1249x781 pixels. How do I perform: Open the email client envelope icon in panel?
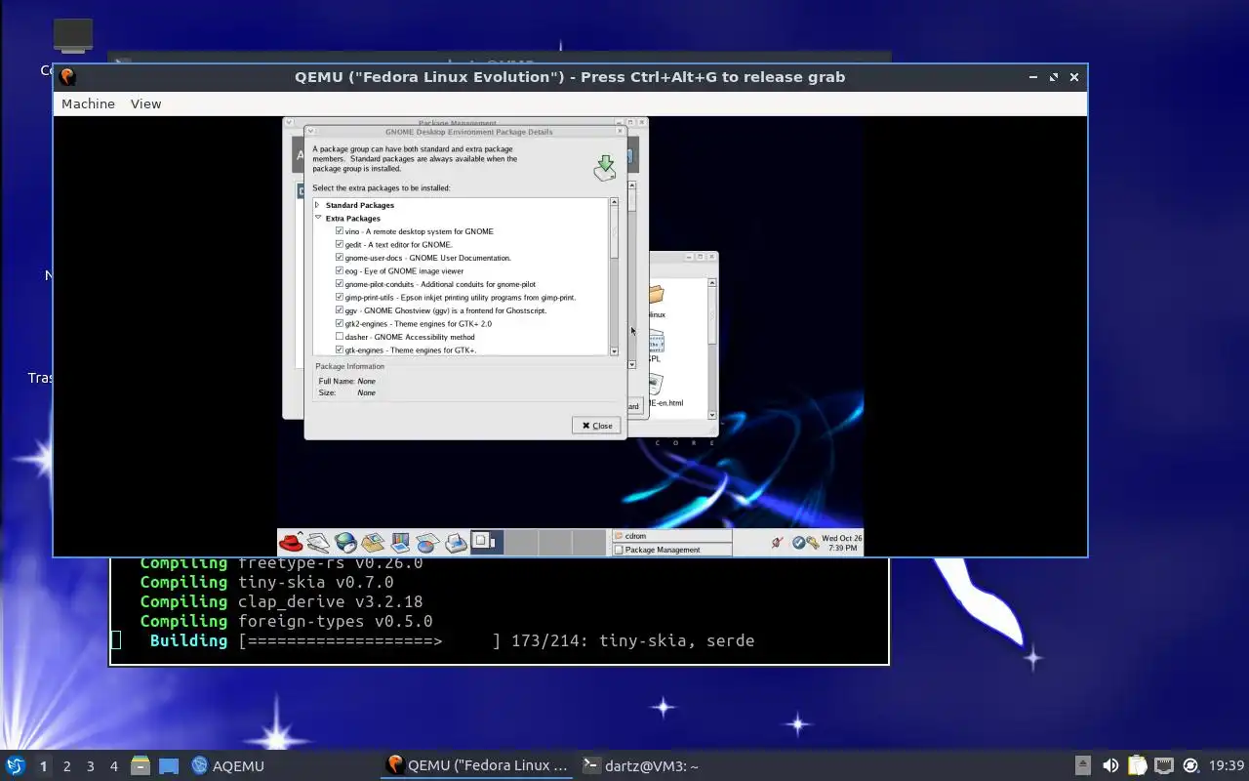point(373,543)
